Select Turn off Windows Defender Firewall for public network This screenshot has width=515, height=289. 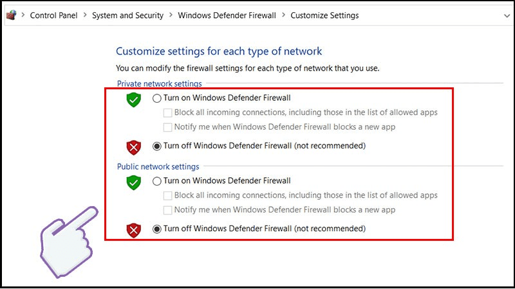pos(157,229)
